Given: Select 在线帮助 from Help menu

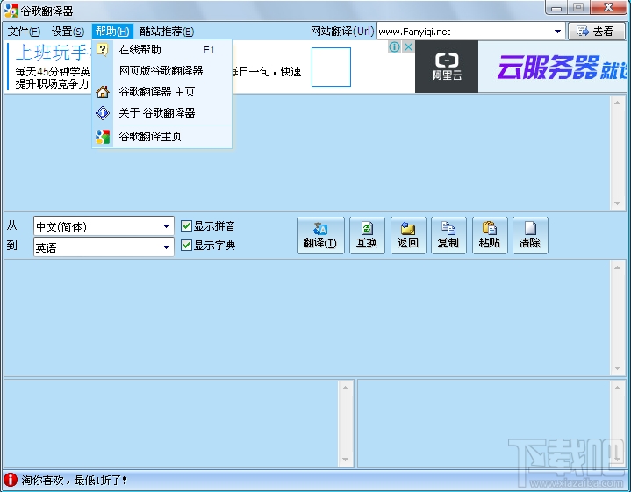Looking at the screenshot, I should coord(161,50).
